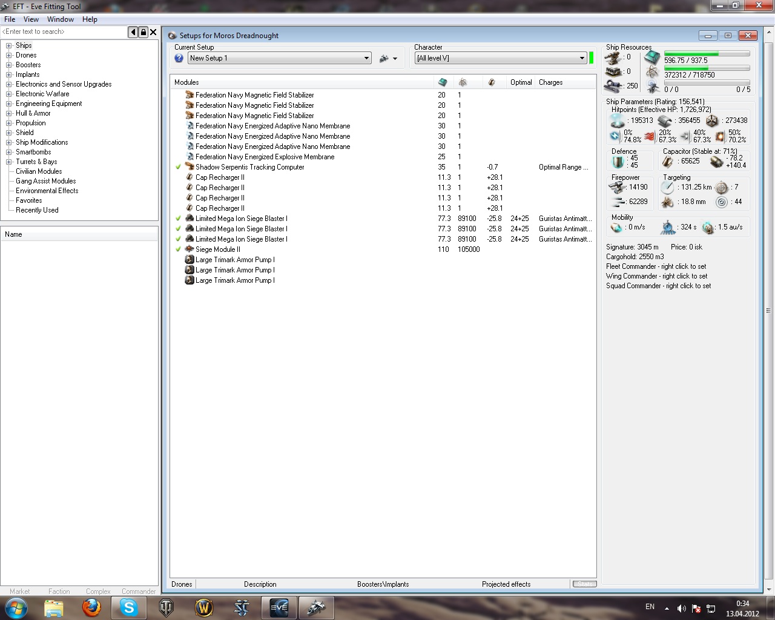Screen dimensions: 775x620
Task: Click the Defence shield icon
Action: [618, 162]
